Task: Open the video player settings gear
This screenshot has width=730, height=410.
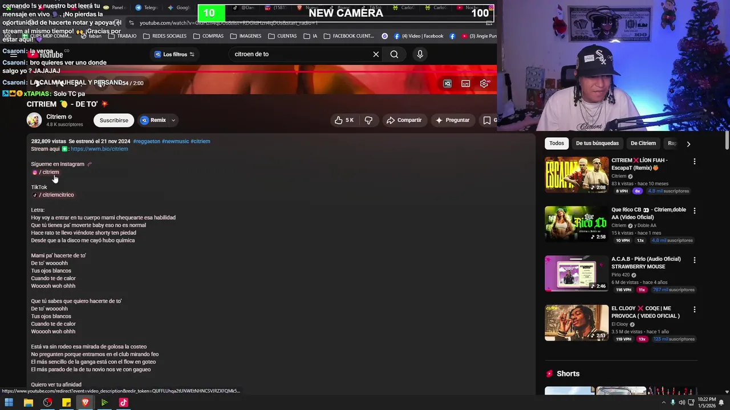Action: click(x=484, y=84)
